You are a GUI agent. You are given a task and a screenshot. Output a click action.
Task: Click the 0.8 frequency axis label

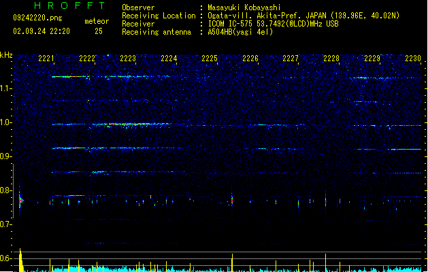pyautogui.click(x=6, y=190)
